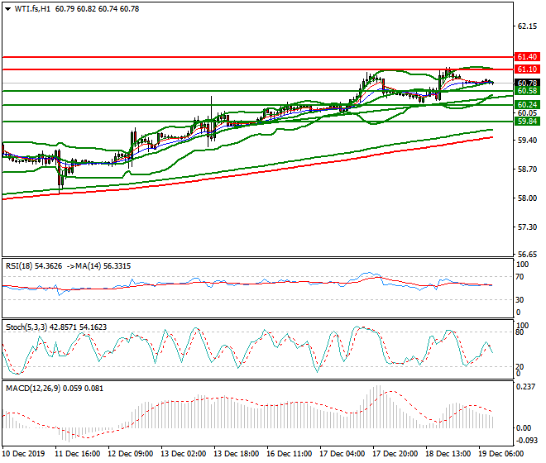This screenshot has height=463, width=546.
Task: Click the 60.05 price axis value
Action: click(x=527, y=112)
